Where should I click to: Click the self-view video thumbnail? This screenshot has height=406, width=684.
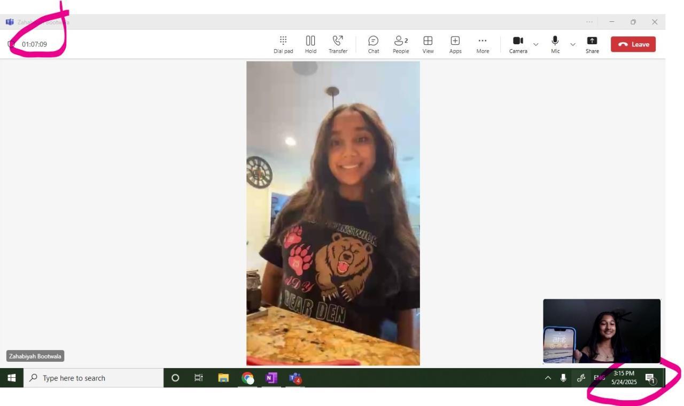pyautogui.click(x=602, y=331)
